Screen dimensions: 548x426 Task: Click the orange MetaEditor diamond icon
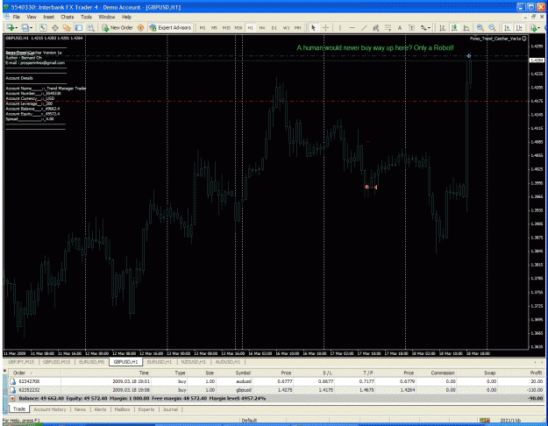click(x=141, y=27)
